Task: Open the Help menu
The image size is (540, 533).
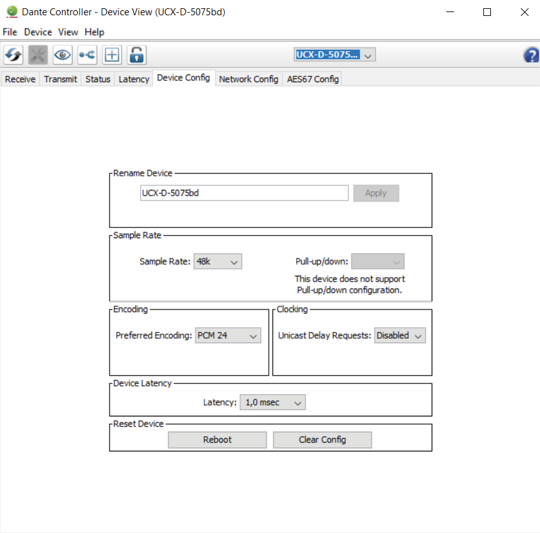Action: pos(94,32)
